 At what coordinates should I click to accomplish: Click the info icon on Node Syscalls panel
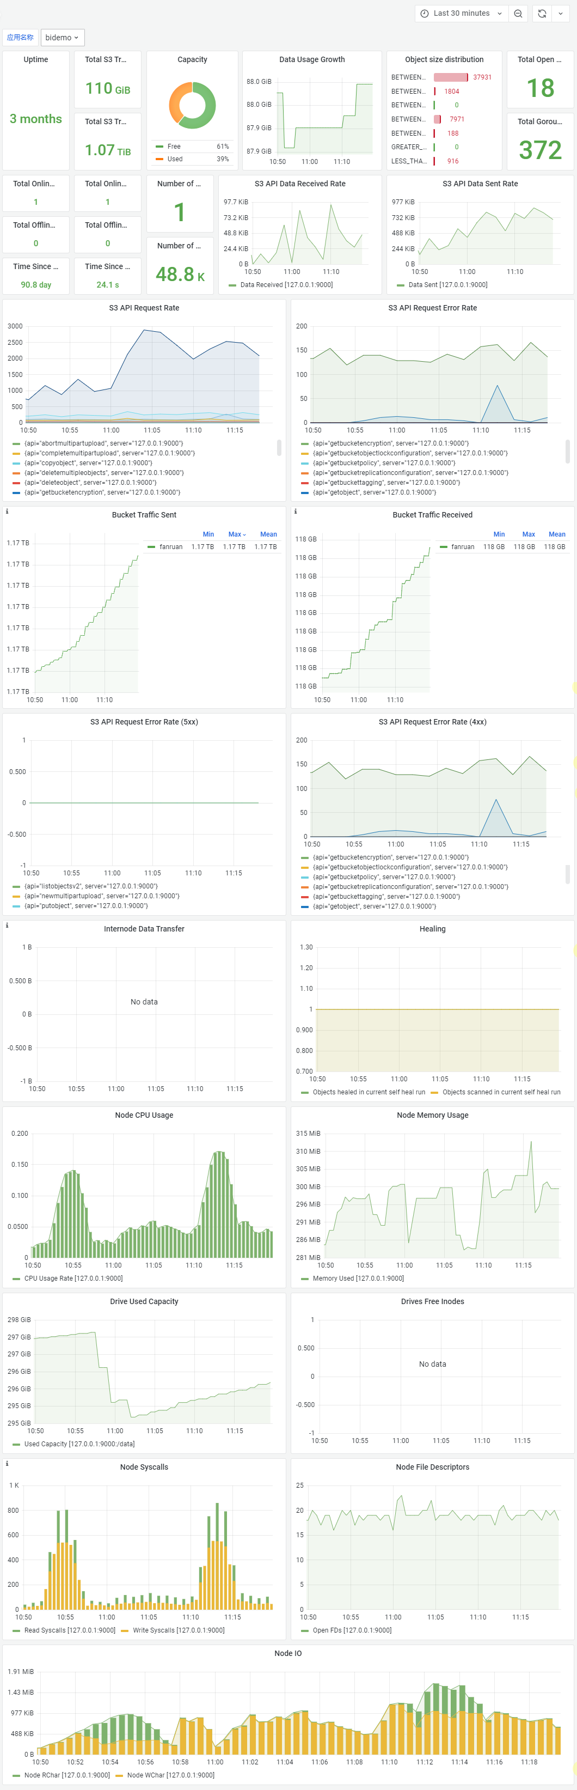(x=7, y=1463)
